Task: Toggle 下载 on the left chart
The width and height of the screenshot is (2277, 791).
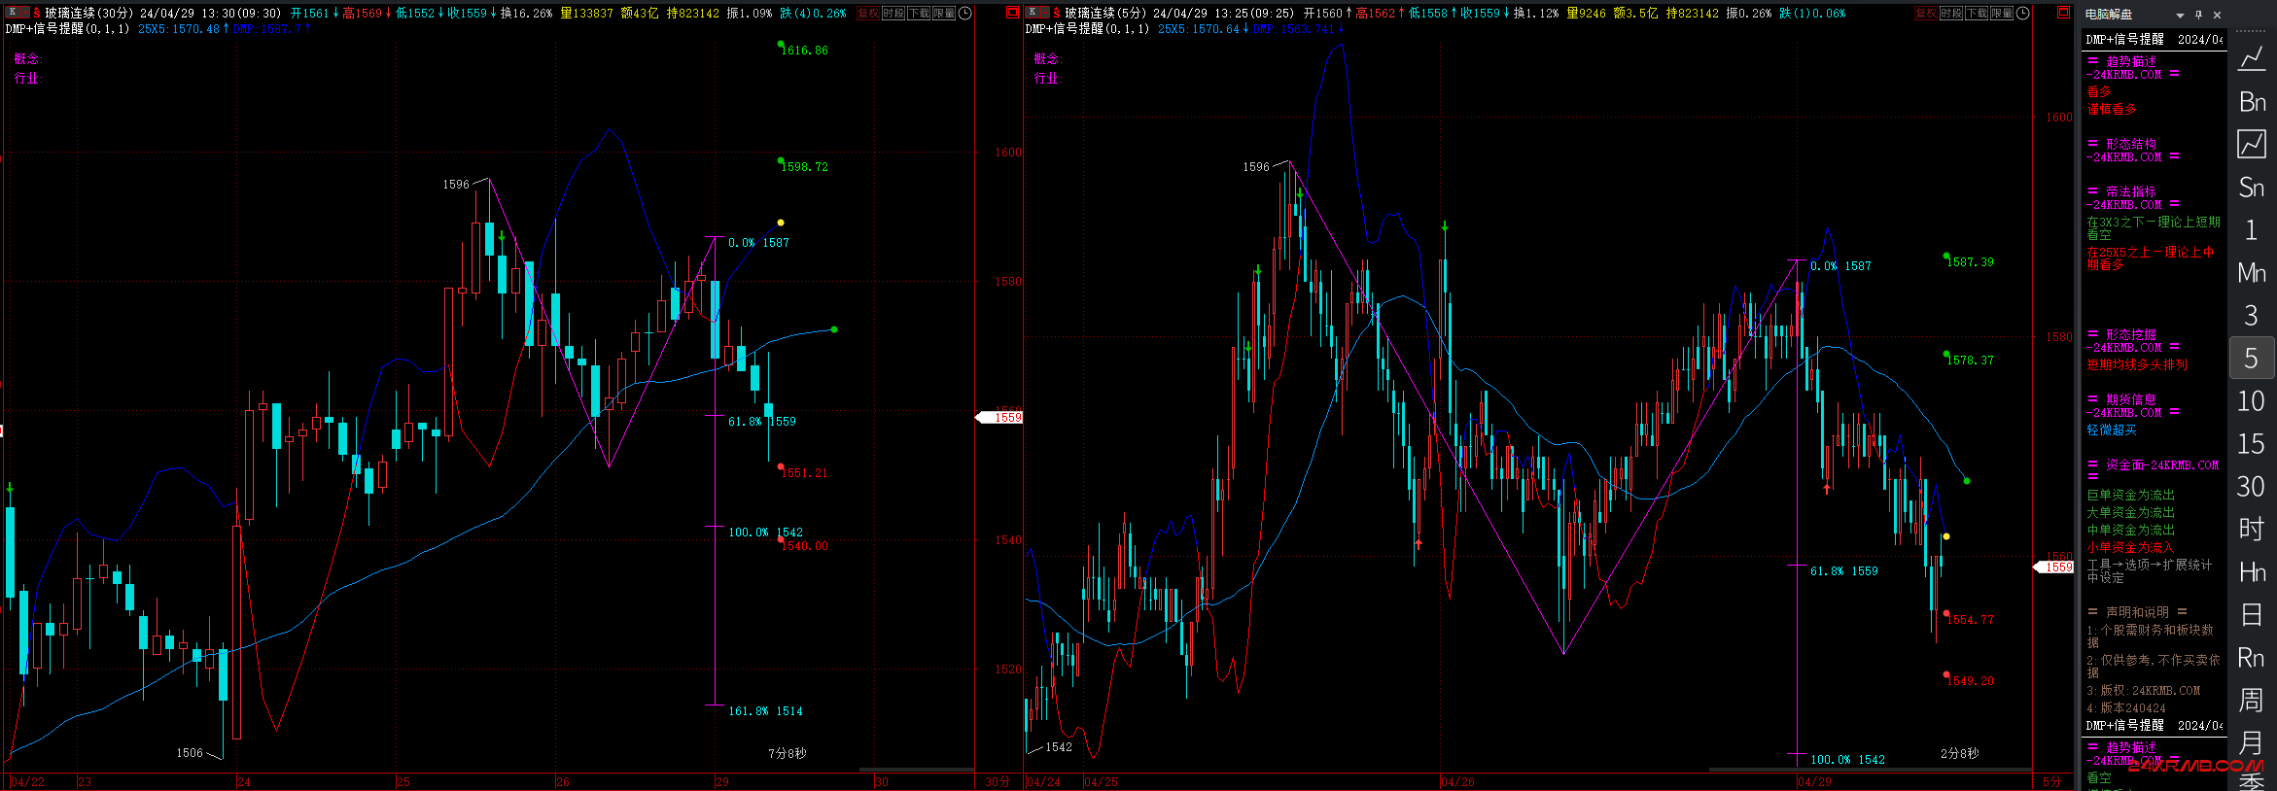Action: coord(919,13)
